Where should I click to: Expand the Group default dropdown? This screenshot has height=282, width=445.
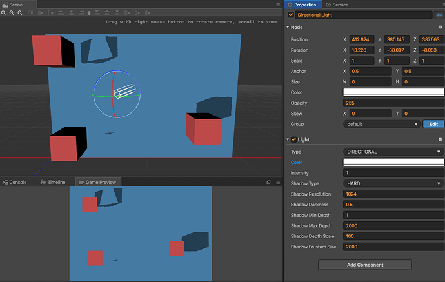(x=382, y=124)
